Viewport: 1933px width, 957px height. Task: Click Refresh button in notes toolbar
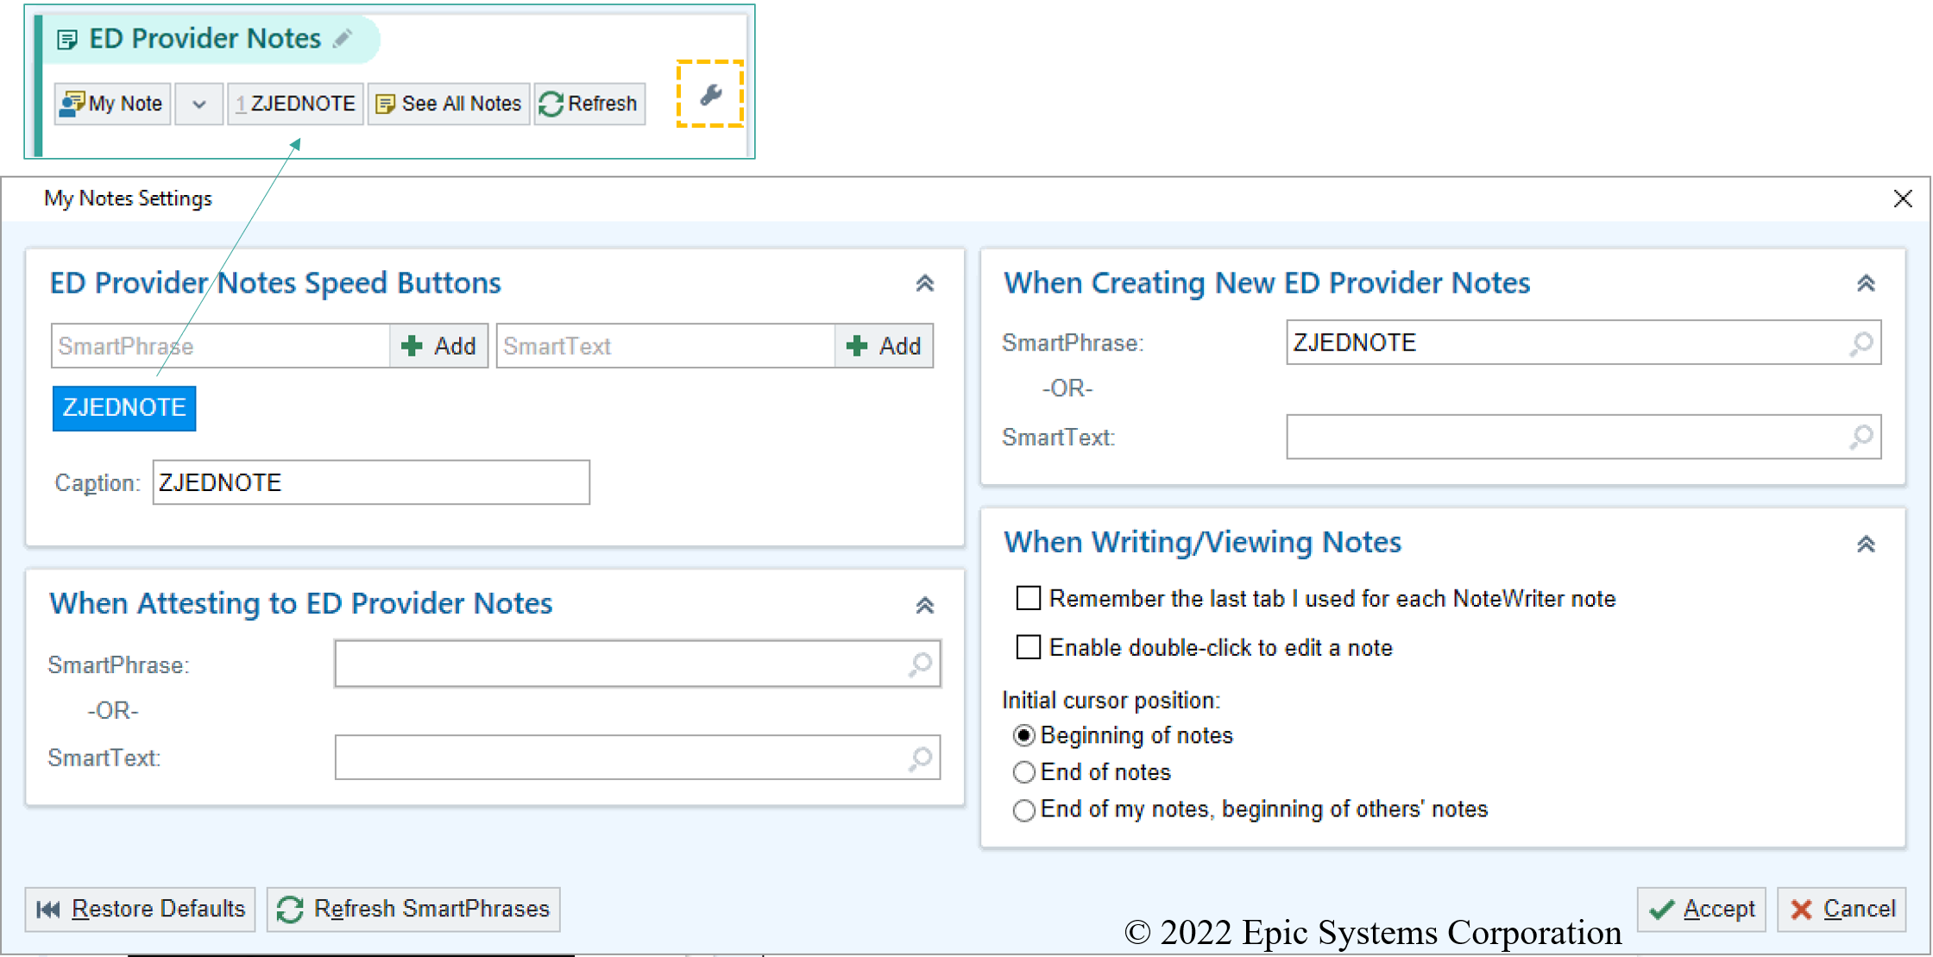[x=589, y=104]
